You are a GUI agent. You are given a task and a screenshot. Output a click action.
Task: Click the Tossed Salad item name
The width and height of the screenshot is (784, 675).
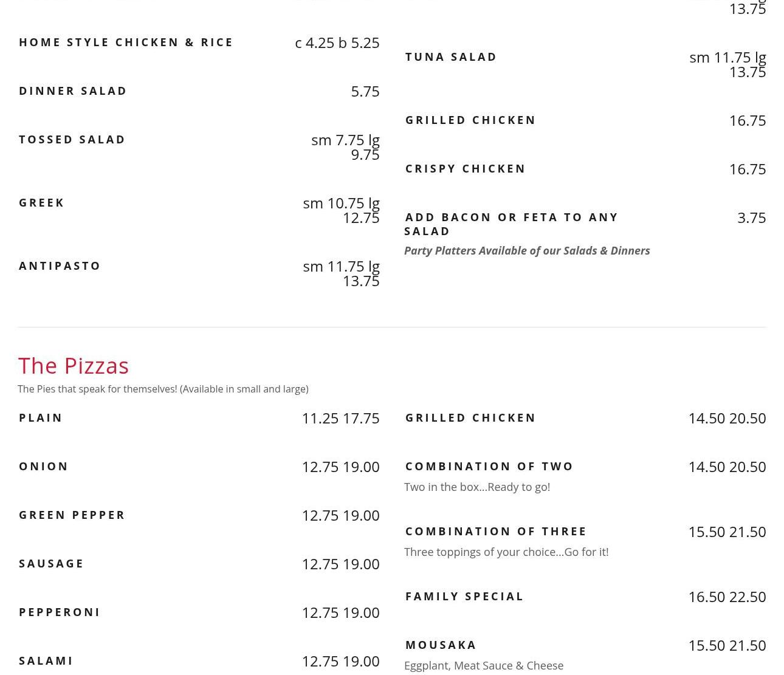pyautogui.click(x=72, y=140)
